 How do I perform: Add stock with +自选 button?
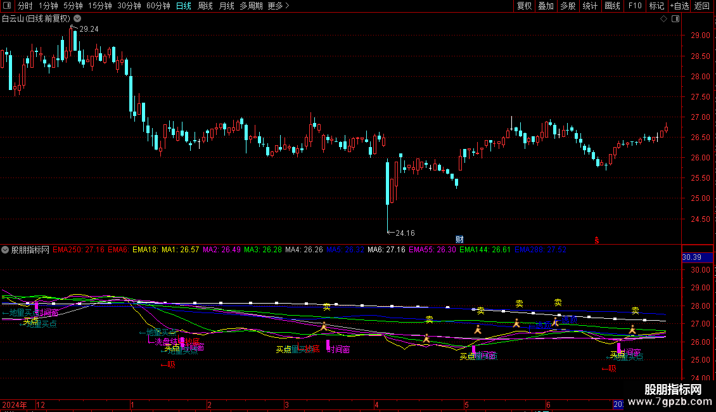pyautogui.click(x=679, y=6)
